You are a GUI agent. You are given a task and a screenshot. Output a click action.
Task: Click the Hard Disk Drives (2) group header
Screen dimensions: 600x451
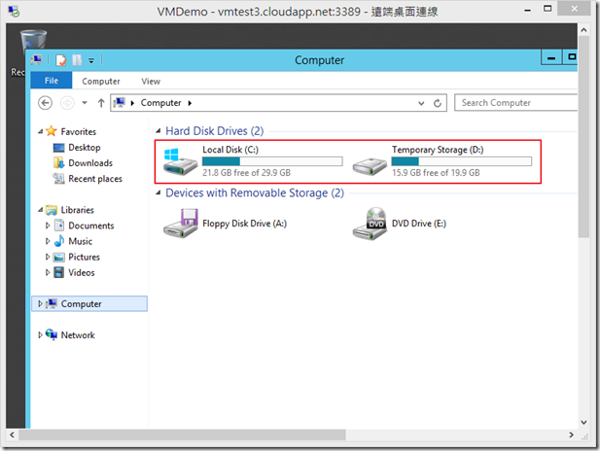tap(214, 131)
